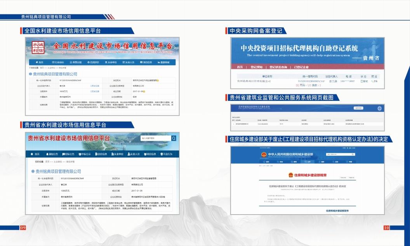Click company title on the national water platform page
Image resolution: width=410 pixels, height=246 pixels.
[55, 74]
